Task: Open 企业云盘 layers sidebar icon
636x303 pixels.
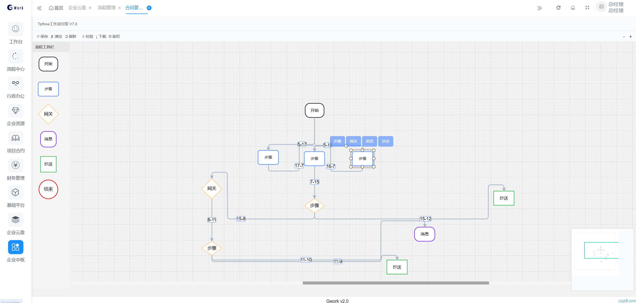Action: click(x=16, y=220)
